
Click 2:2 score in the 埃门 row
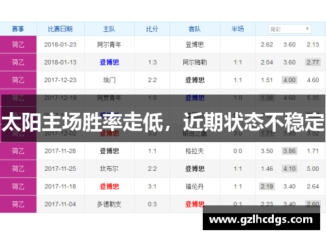click(x=152, y=80)
